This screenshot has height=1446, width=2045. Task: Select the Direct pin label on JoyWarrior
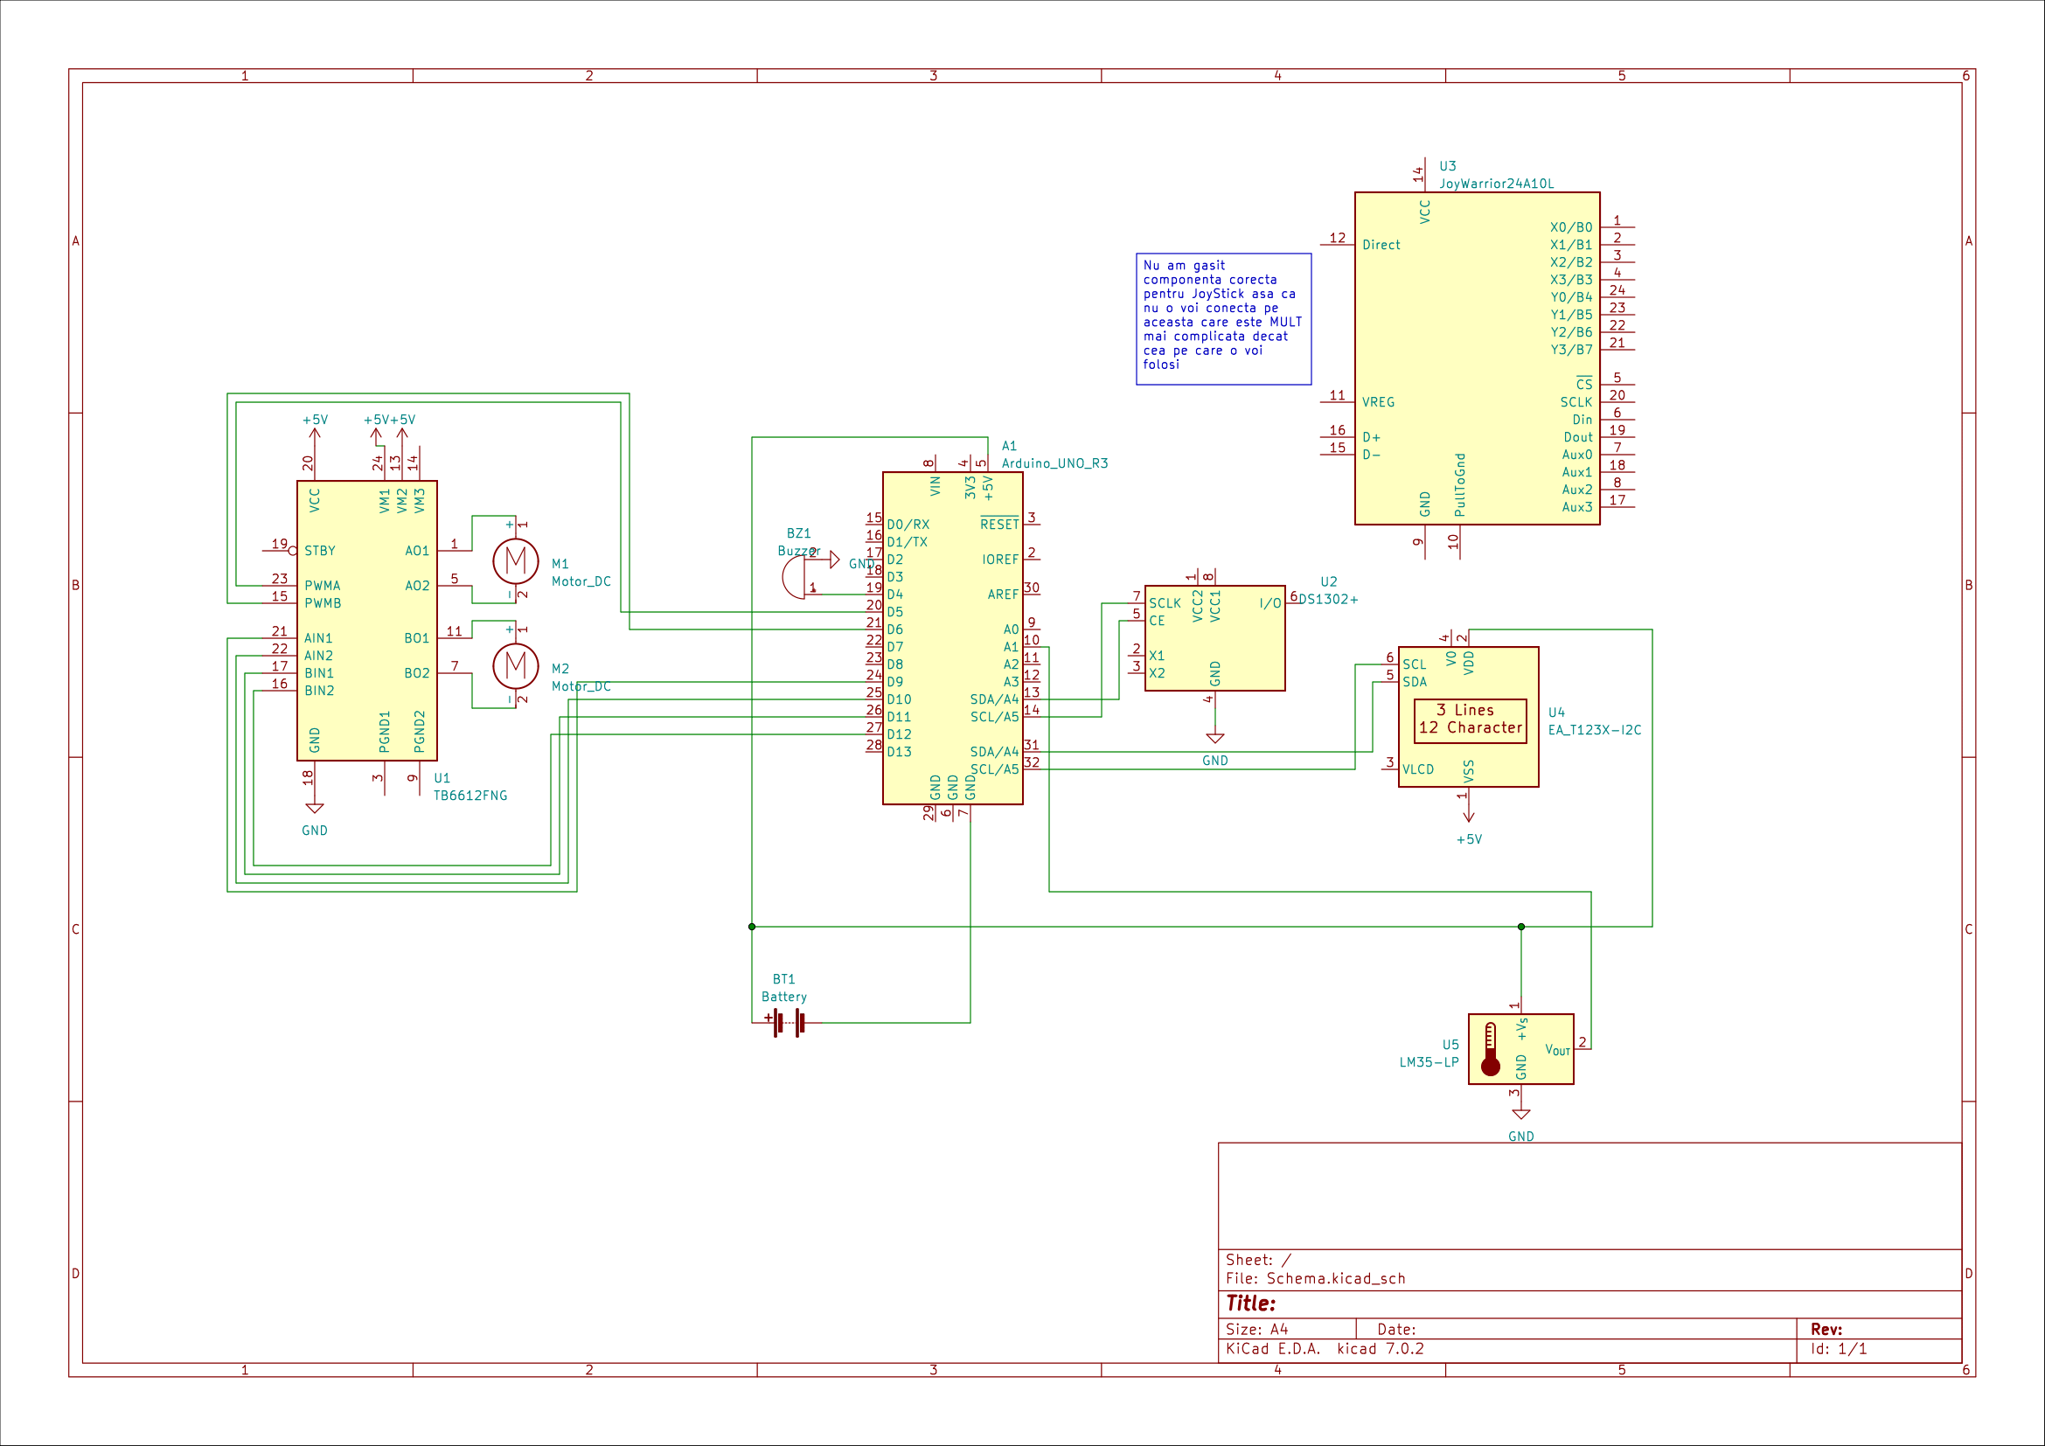click(1381, 245)
